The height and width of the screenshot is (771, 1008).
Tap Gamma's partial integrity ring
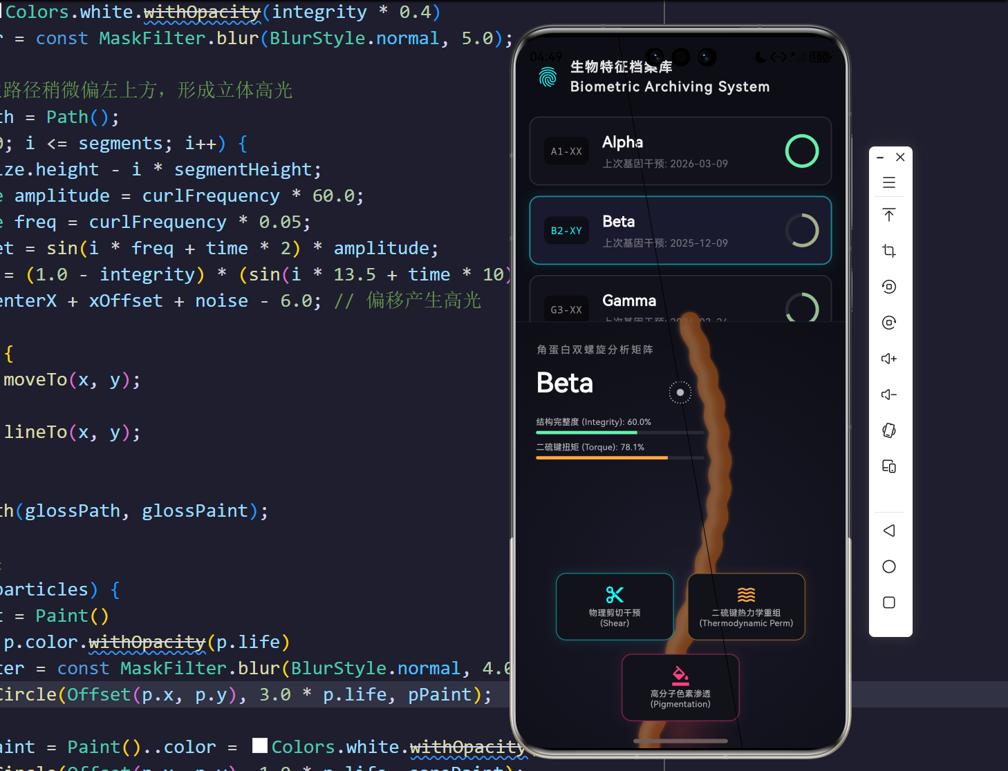pos(802,307)
